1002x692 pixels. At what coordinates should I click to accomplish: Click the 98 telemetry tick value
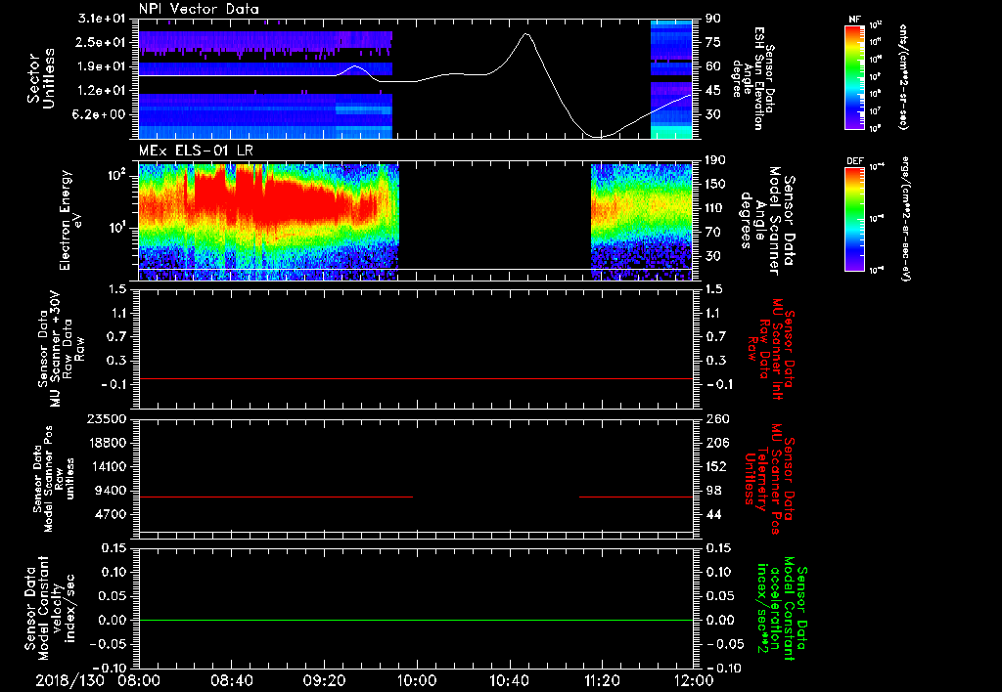tap(713, 491)
